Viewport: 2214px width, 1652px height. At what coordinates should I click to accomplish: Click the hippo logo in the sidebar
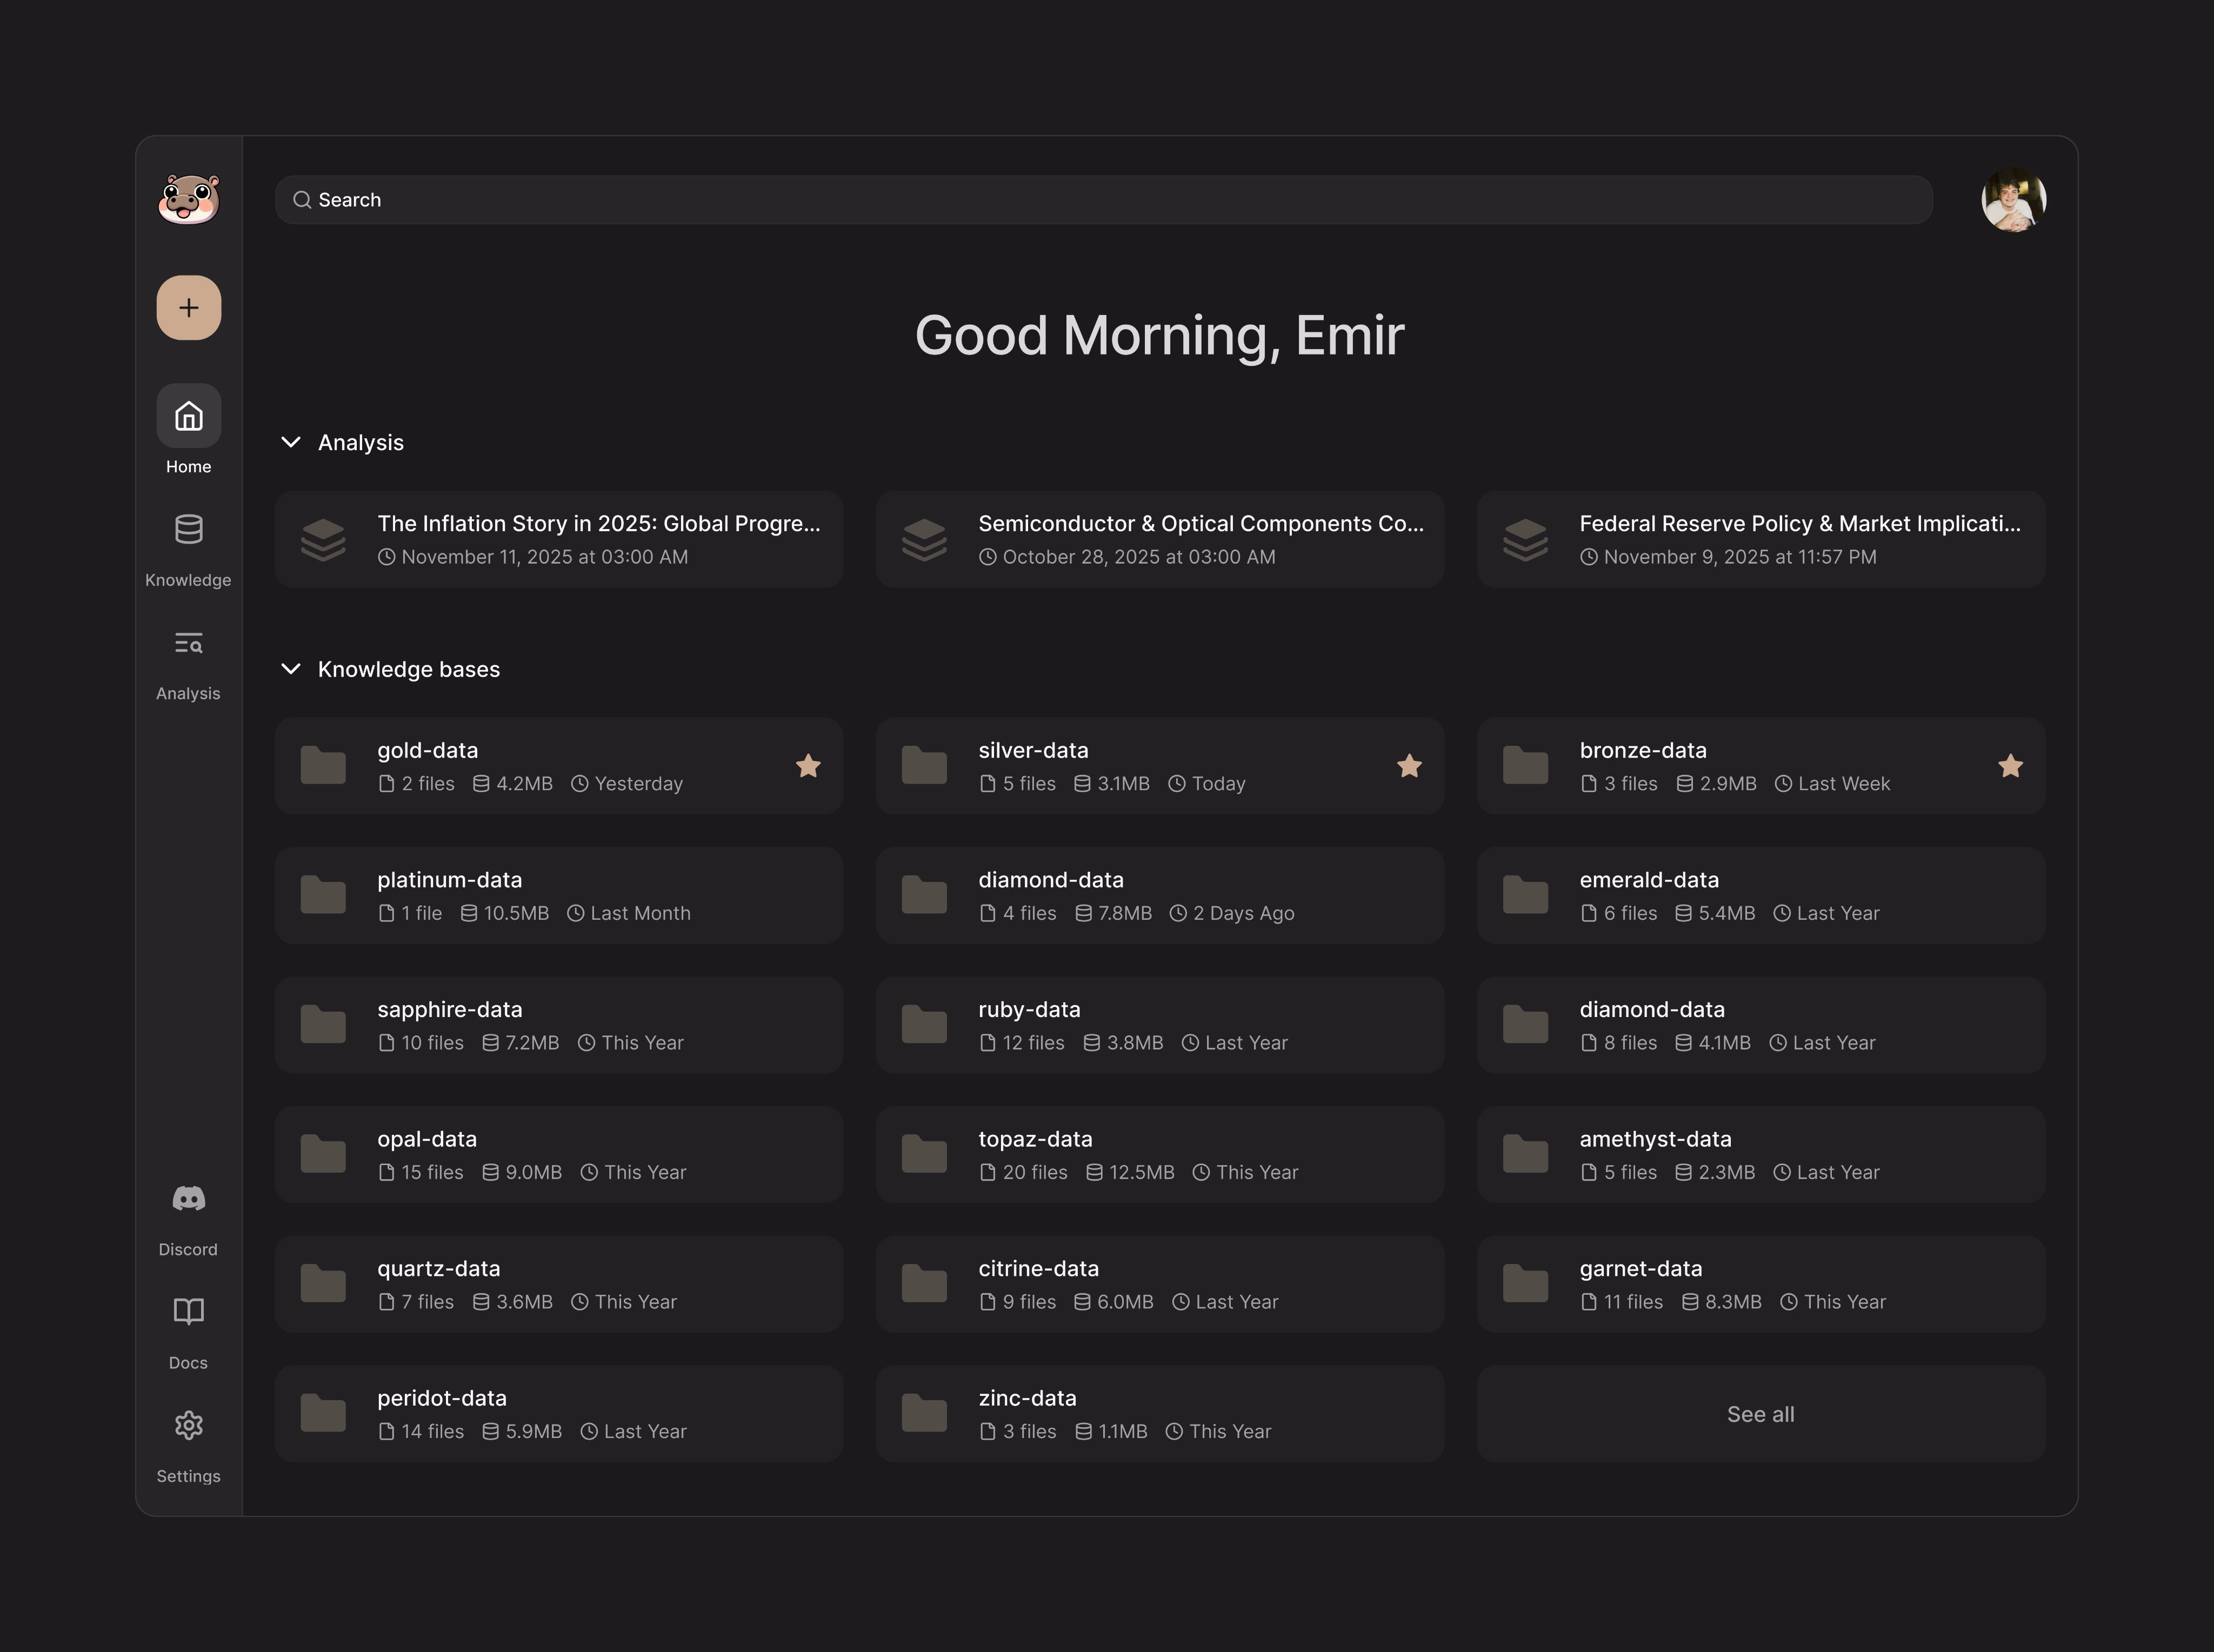(x=189, y=199)
